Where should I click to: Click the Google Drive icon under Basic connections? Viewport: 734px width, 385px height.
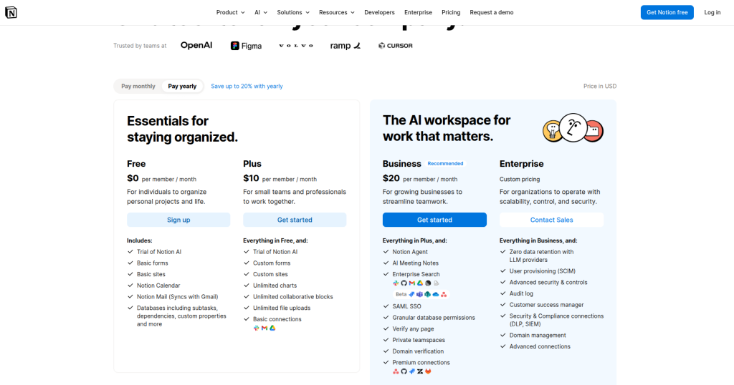(x=272, y=328)
